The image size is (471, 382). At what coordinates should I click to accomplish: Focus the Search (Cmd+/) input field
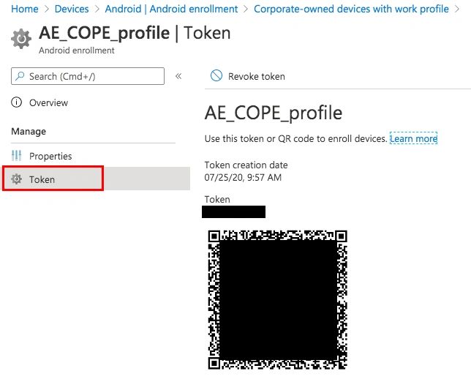94,76
